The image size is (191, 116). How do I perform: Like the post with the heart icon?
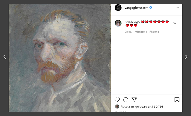point(117,100)
